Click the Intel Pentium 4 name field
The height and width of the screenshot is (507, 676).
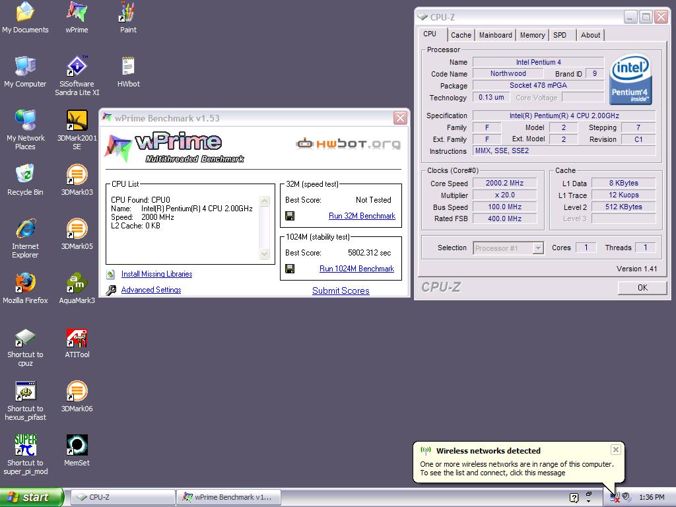pos(538,62)
